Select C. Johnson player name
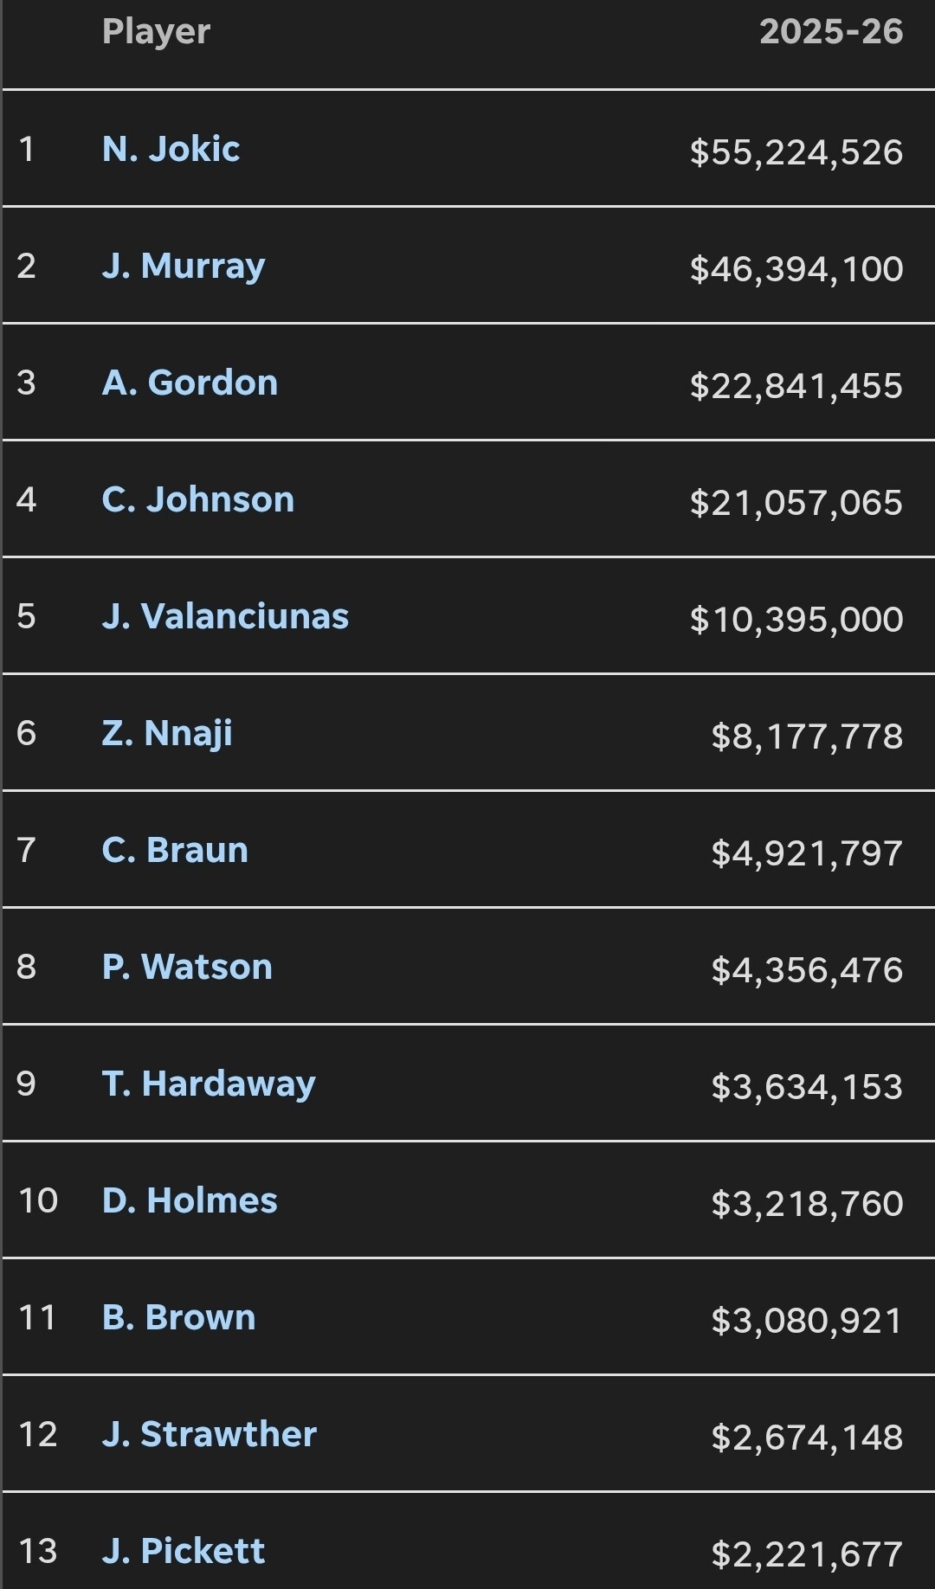 pyautogui.click(x=198, y=499)
